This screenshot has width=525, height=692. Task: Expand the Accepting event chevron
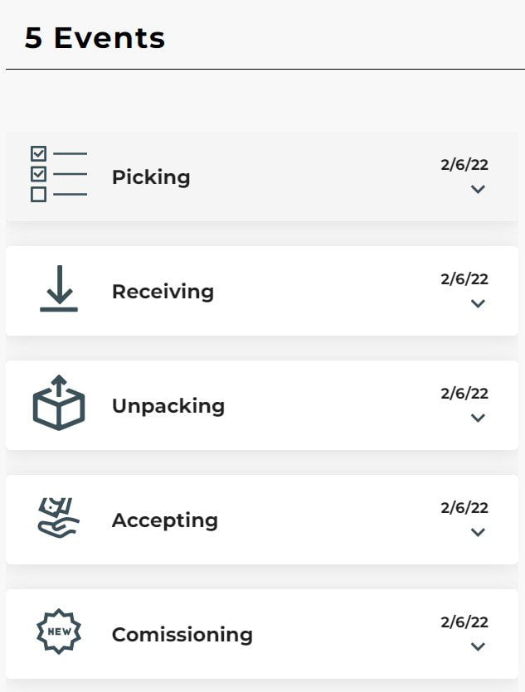pyautogui.click(x=478, y=532)
